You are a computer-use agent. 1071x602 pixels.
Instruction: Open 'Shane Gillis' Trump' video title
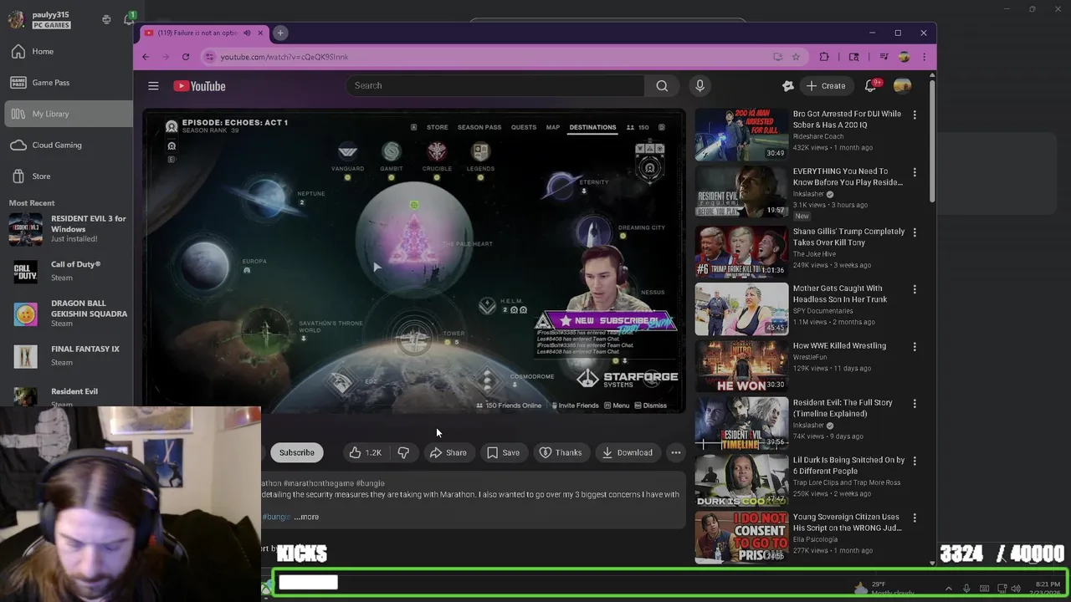pos(848,237)
